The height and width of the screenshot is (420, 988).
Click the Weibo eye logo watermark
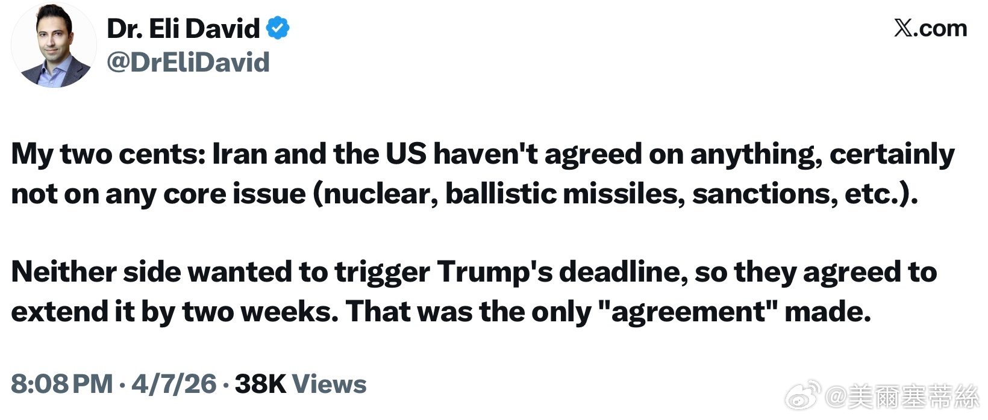803,394
